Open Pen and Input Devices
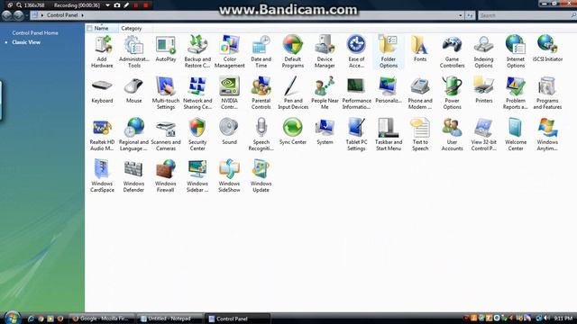577x324 pixels. [293, 94]
